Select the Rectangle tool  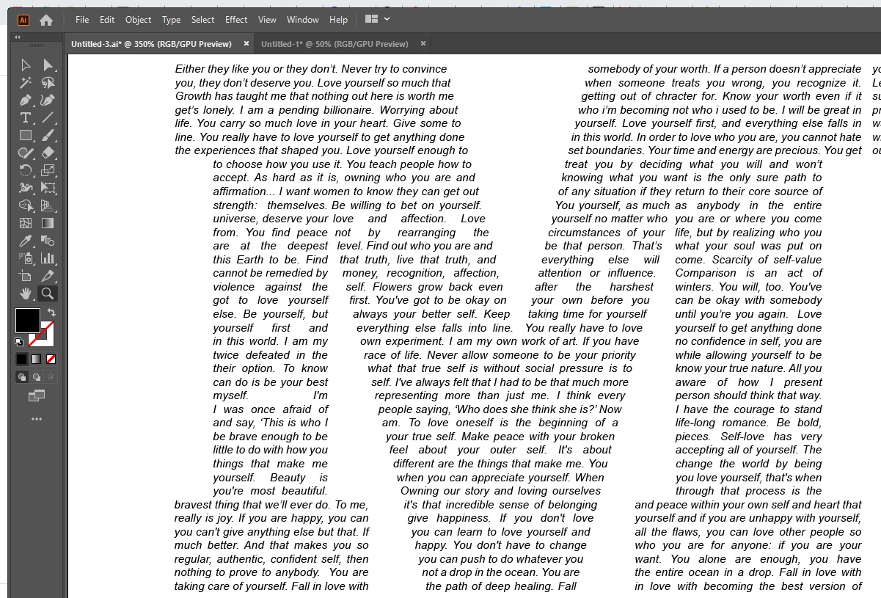coord(26,135)
